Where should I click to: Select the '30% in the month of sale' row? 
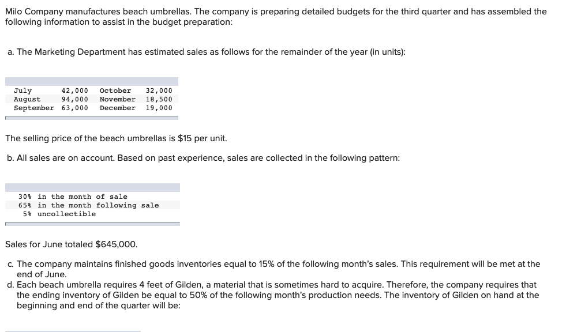92,197
